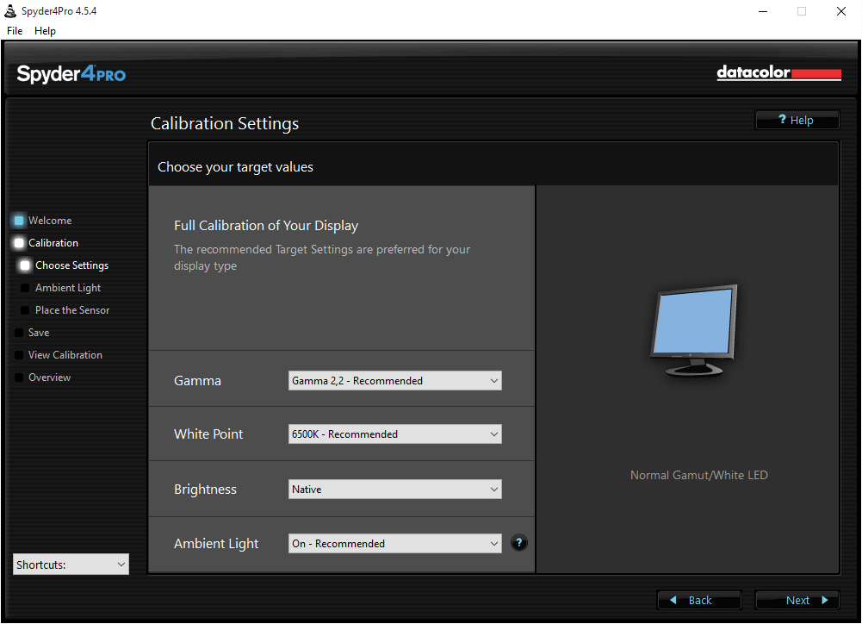Click the monitor display image

pos(694,331)
